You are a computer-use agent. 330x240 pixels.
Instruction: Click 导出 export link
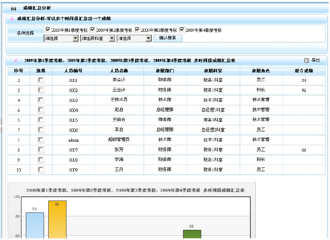[x=316, y=60]
